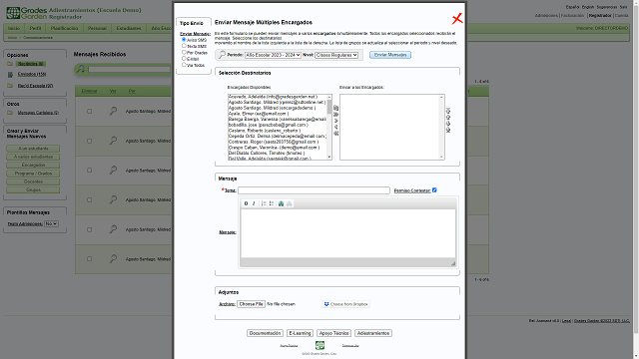
Task: Open the Personal menu in background page
Action: pyautogui.click(x=97, y=28)
